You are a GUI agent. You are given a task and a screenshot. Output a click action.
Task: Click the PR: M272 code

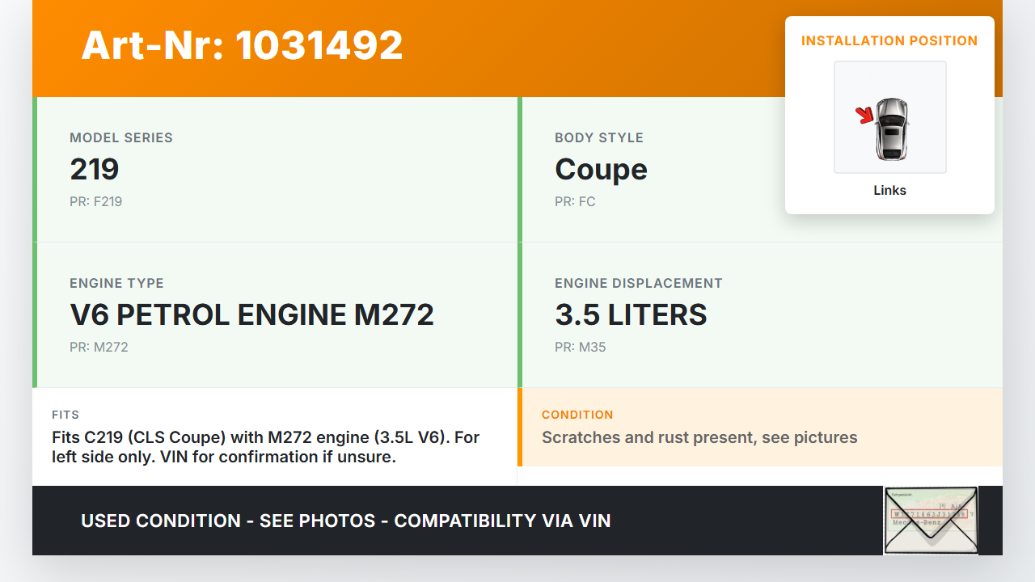[99, 347]
